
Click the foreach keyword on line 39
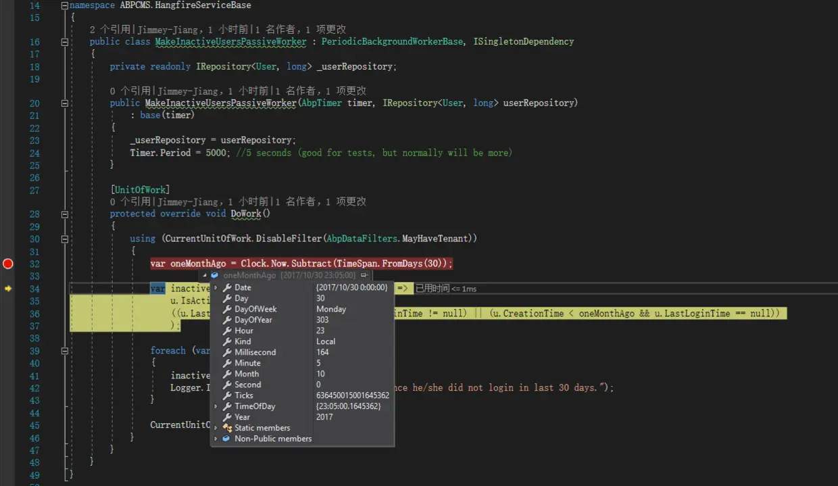[x=168, y=350]
